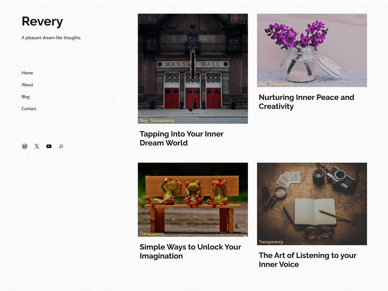Click the YouTube social icon
This screenshot has width=388, height=291.
point(49,146)
